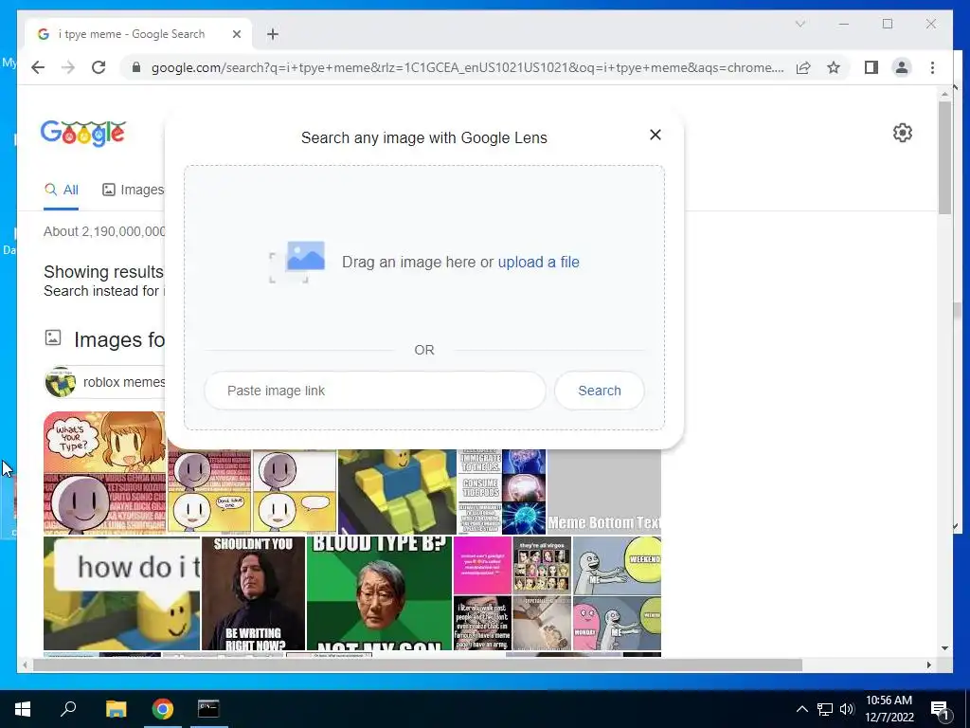Close the Google Lens dialog
The image size is (970, 728).
coord(656,135)
